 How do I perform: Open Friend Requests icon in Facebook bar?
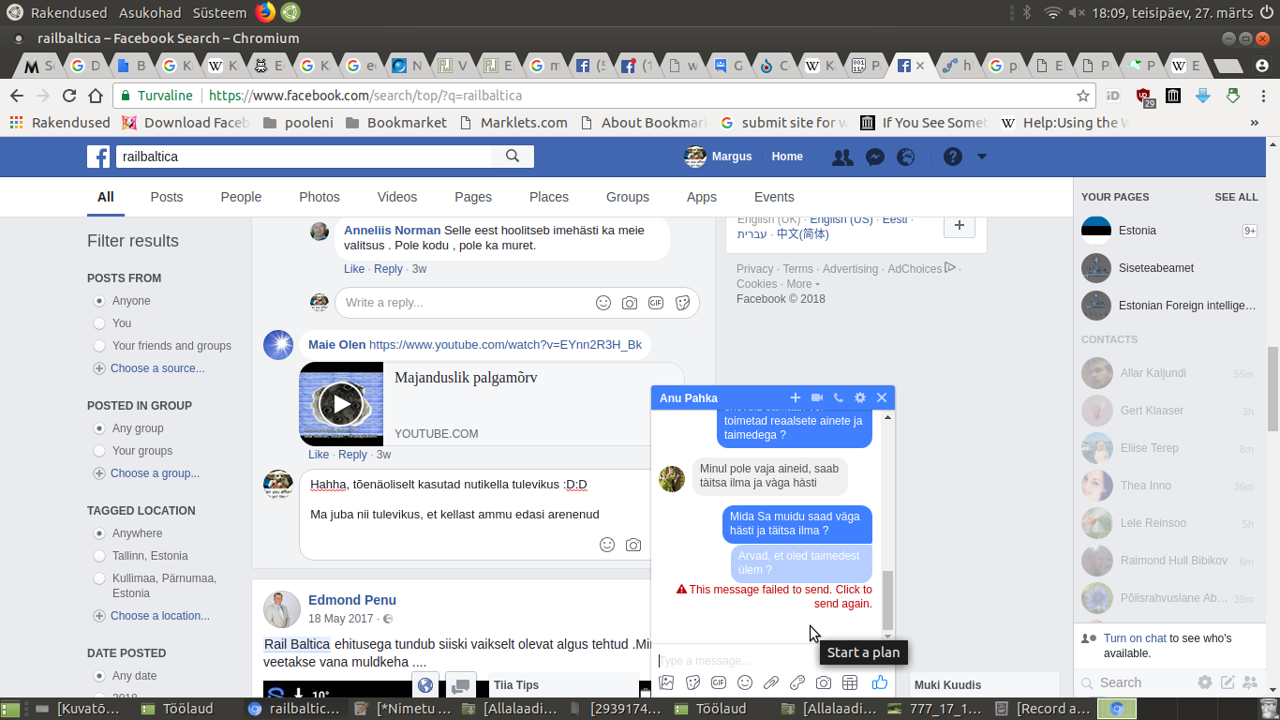[842, 157]
